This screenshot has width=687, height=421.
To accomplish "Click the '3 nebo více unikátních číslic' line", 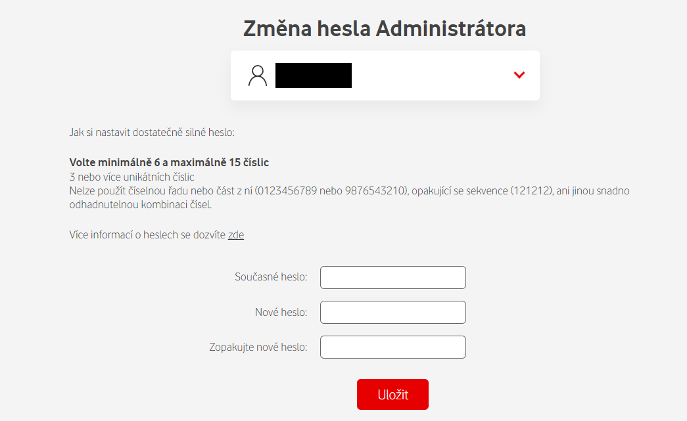I will pyautogui.click(x=131, y=177).
